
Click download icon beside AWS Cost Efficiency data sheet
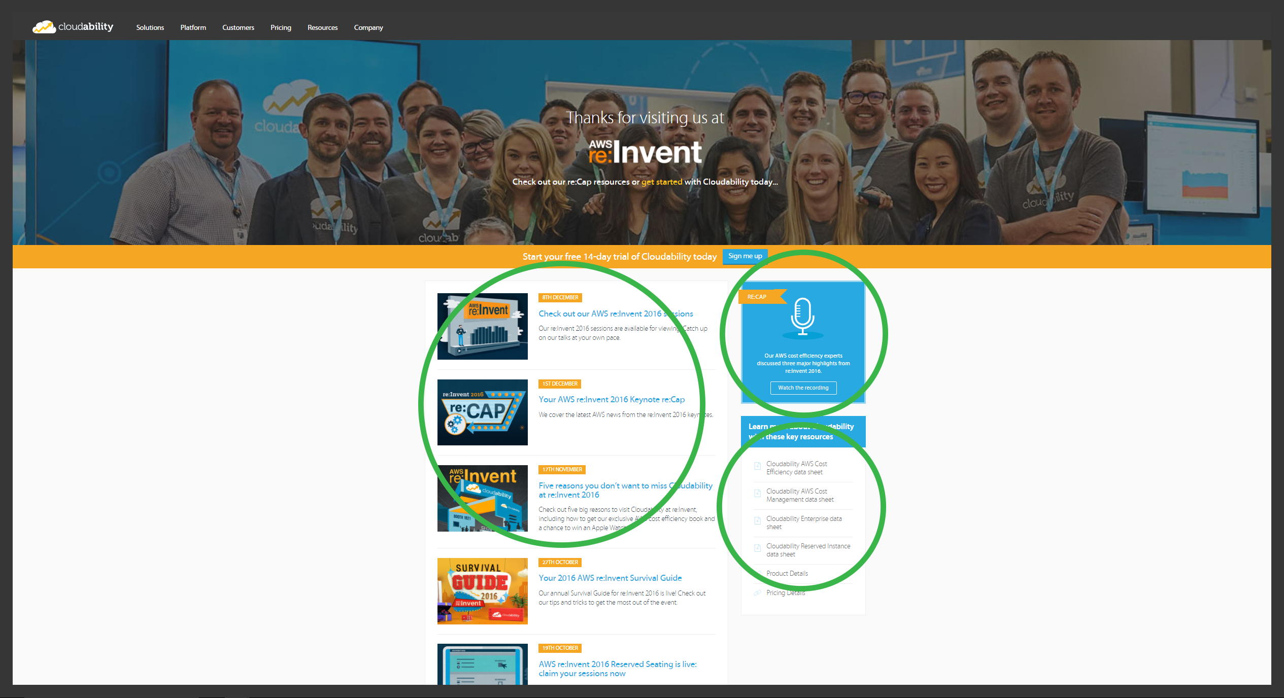coord(757,466)
